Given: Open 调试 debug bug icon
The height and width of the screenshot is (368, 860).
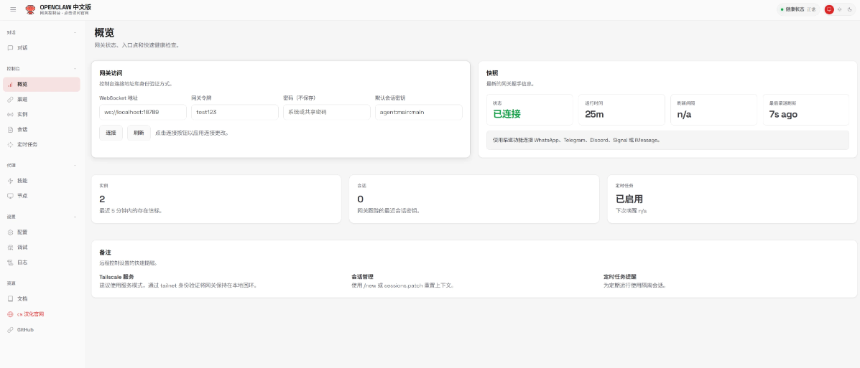Looking at the screenshot, I should click(10, 247).
